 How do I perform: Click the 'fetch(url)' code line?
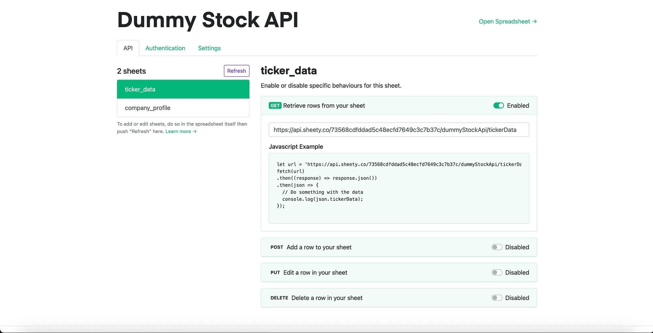(x=291, y=171)
